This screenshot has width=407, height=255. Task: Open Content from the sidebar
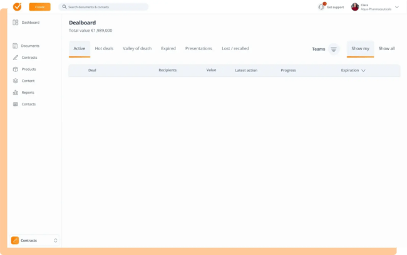tap(28, 81)
